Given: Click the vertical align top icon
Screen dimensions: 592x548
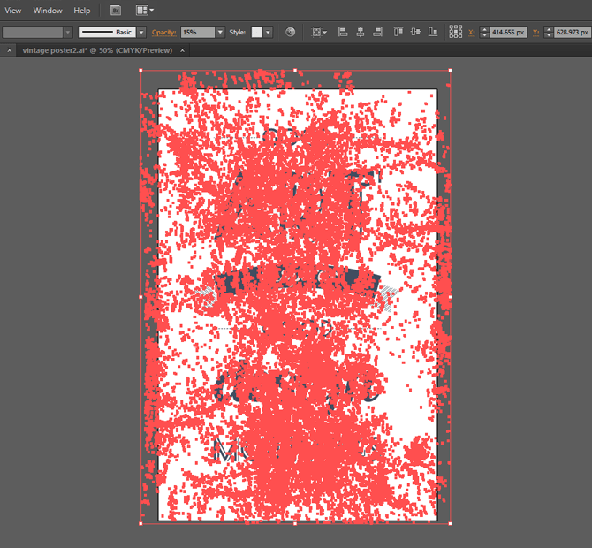Looking at the screenshot, I should [x=398, y=32].
